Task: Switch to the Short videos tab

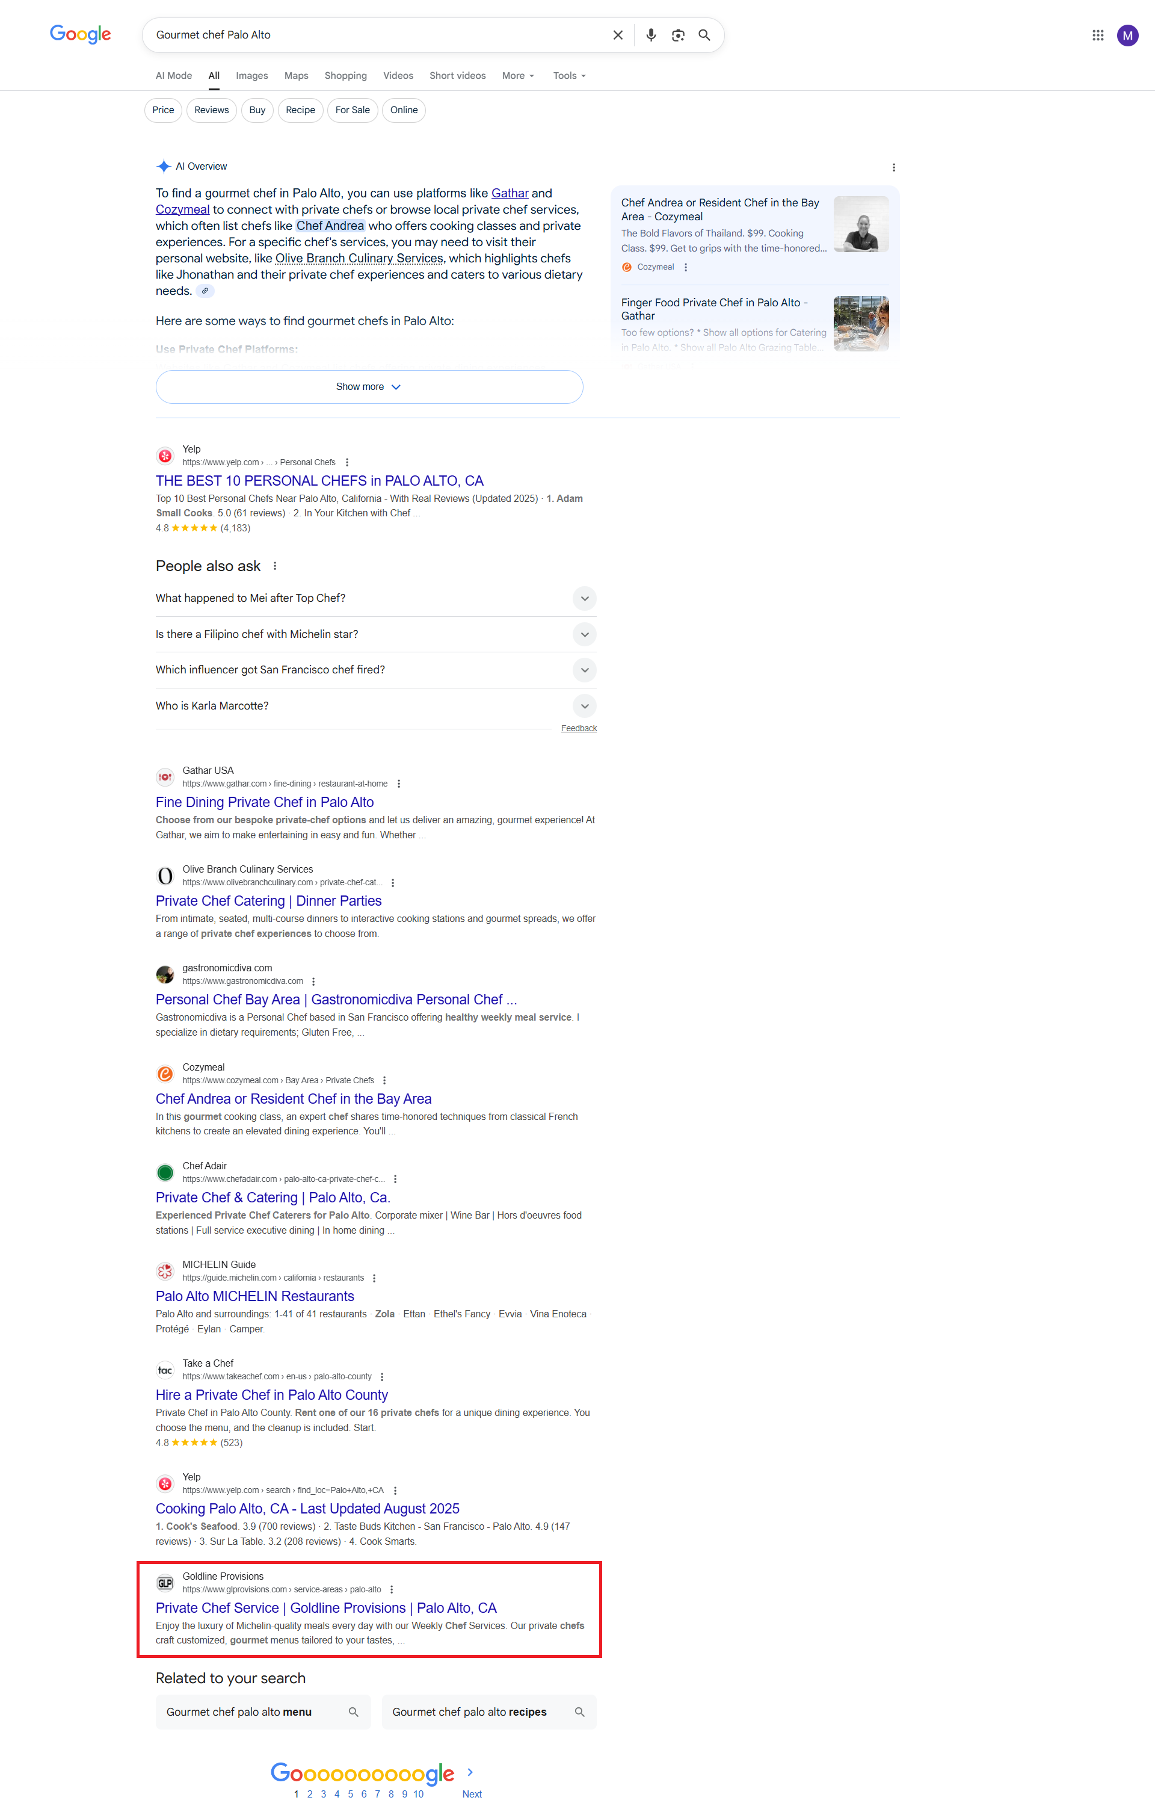Action: coord(457,75)
